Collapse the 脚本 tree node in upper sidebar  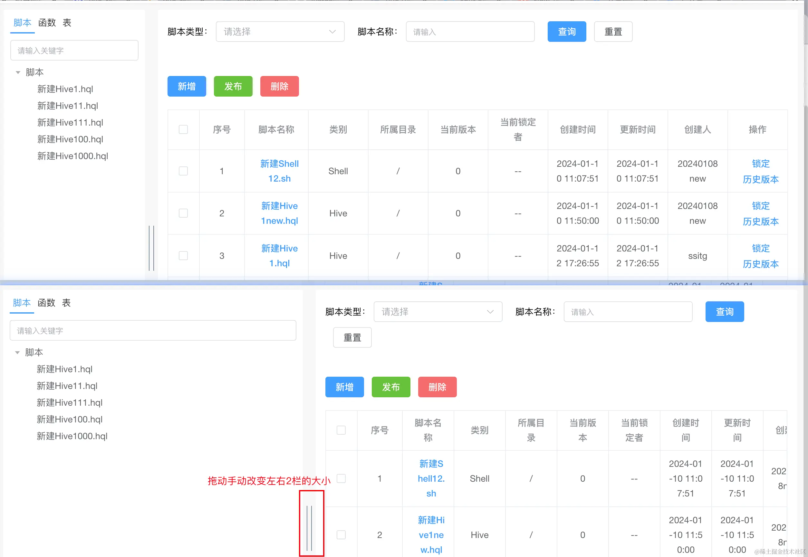(x=18, y=72)
